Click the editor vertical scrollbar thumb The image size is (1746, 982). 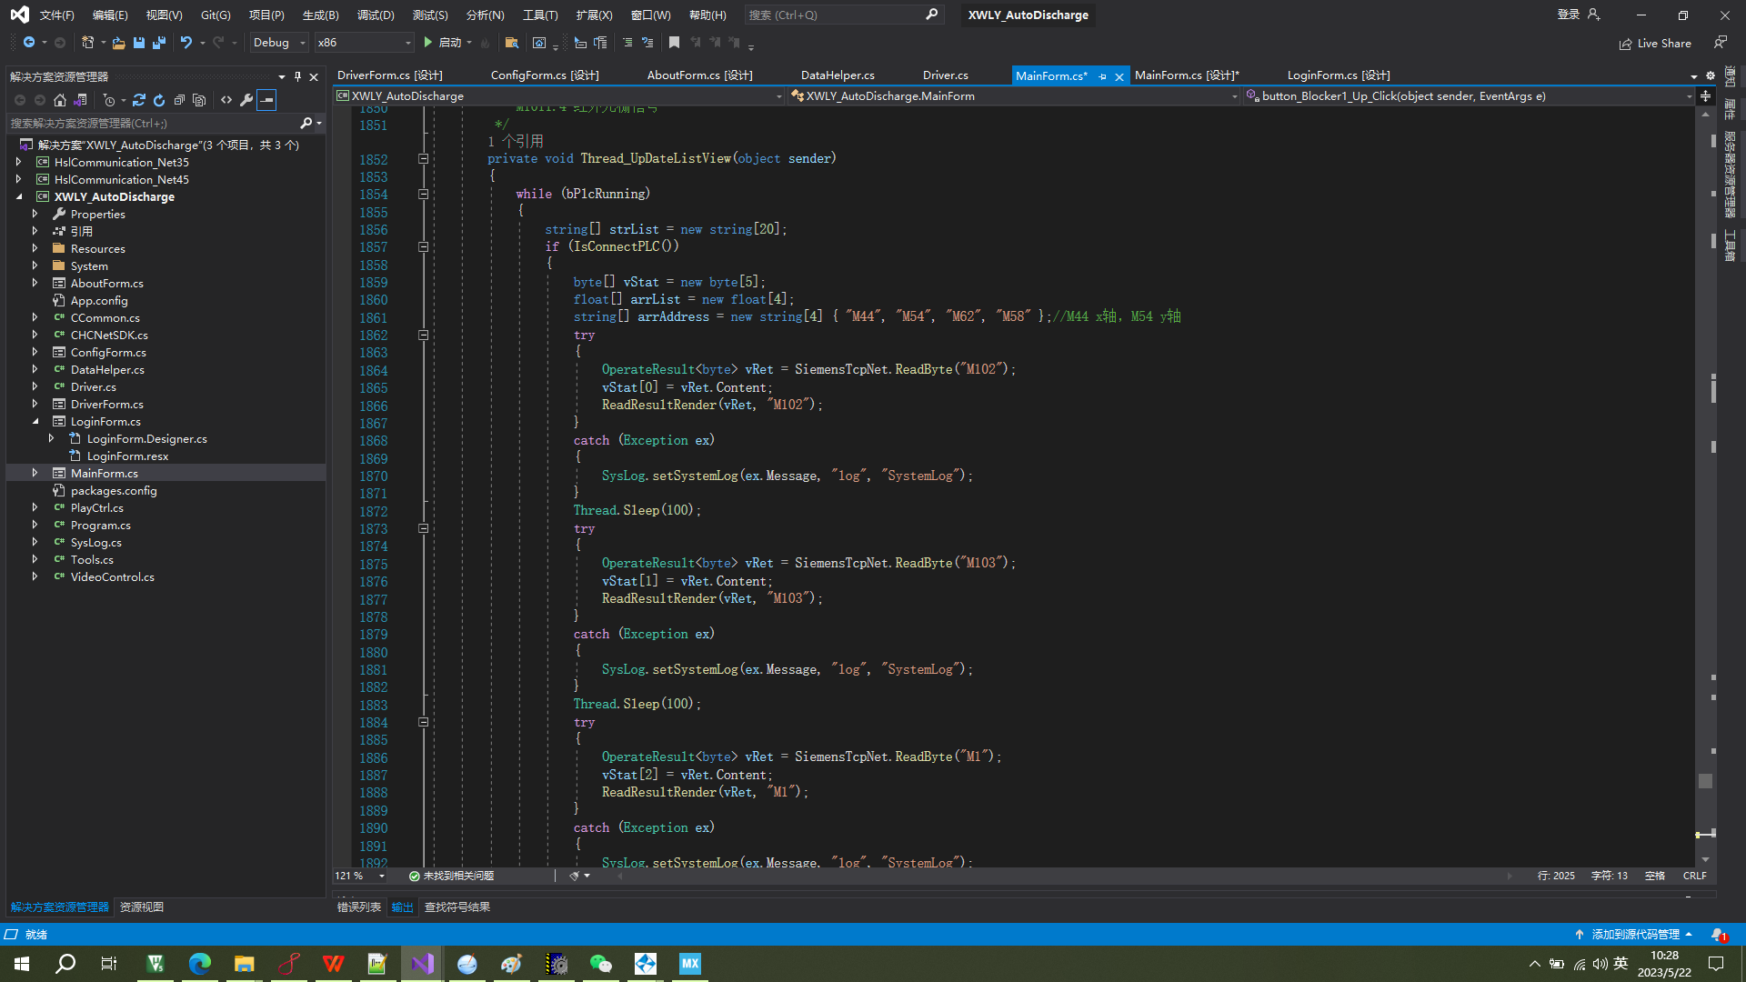coord(1705,781)
